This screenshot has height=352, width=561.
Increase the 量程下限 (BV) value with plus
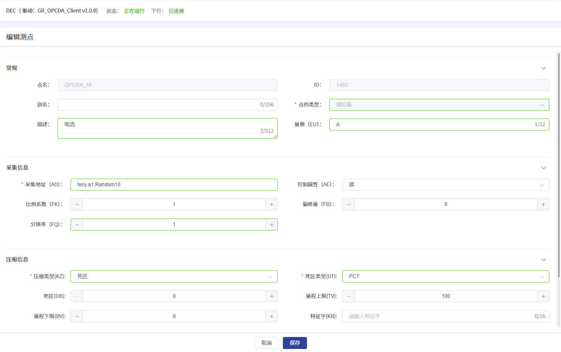pos(271,316)
